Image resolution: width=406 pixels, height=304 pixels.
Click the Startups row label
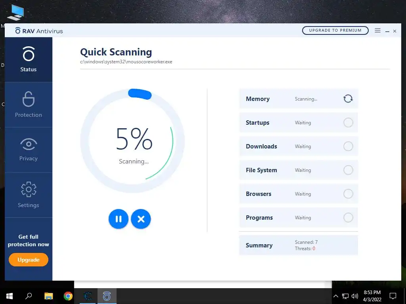coord(258,123)
